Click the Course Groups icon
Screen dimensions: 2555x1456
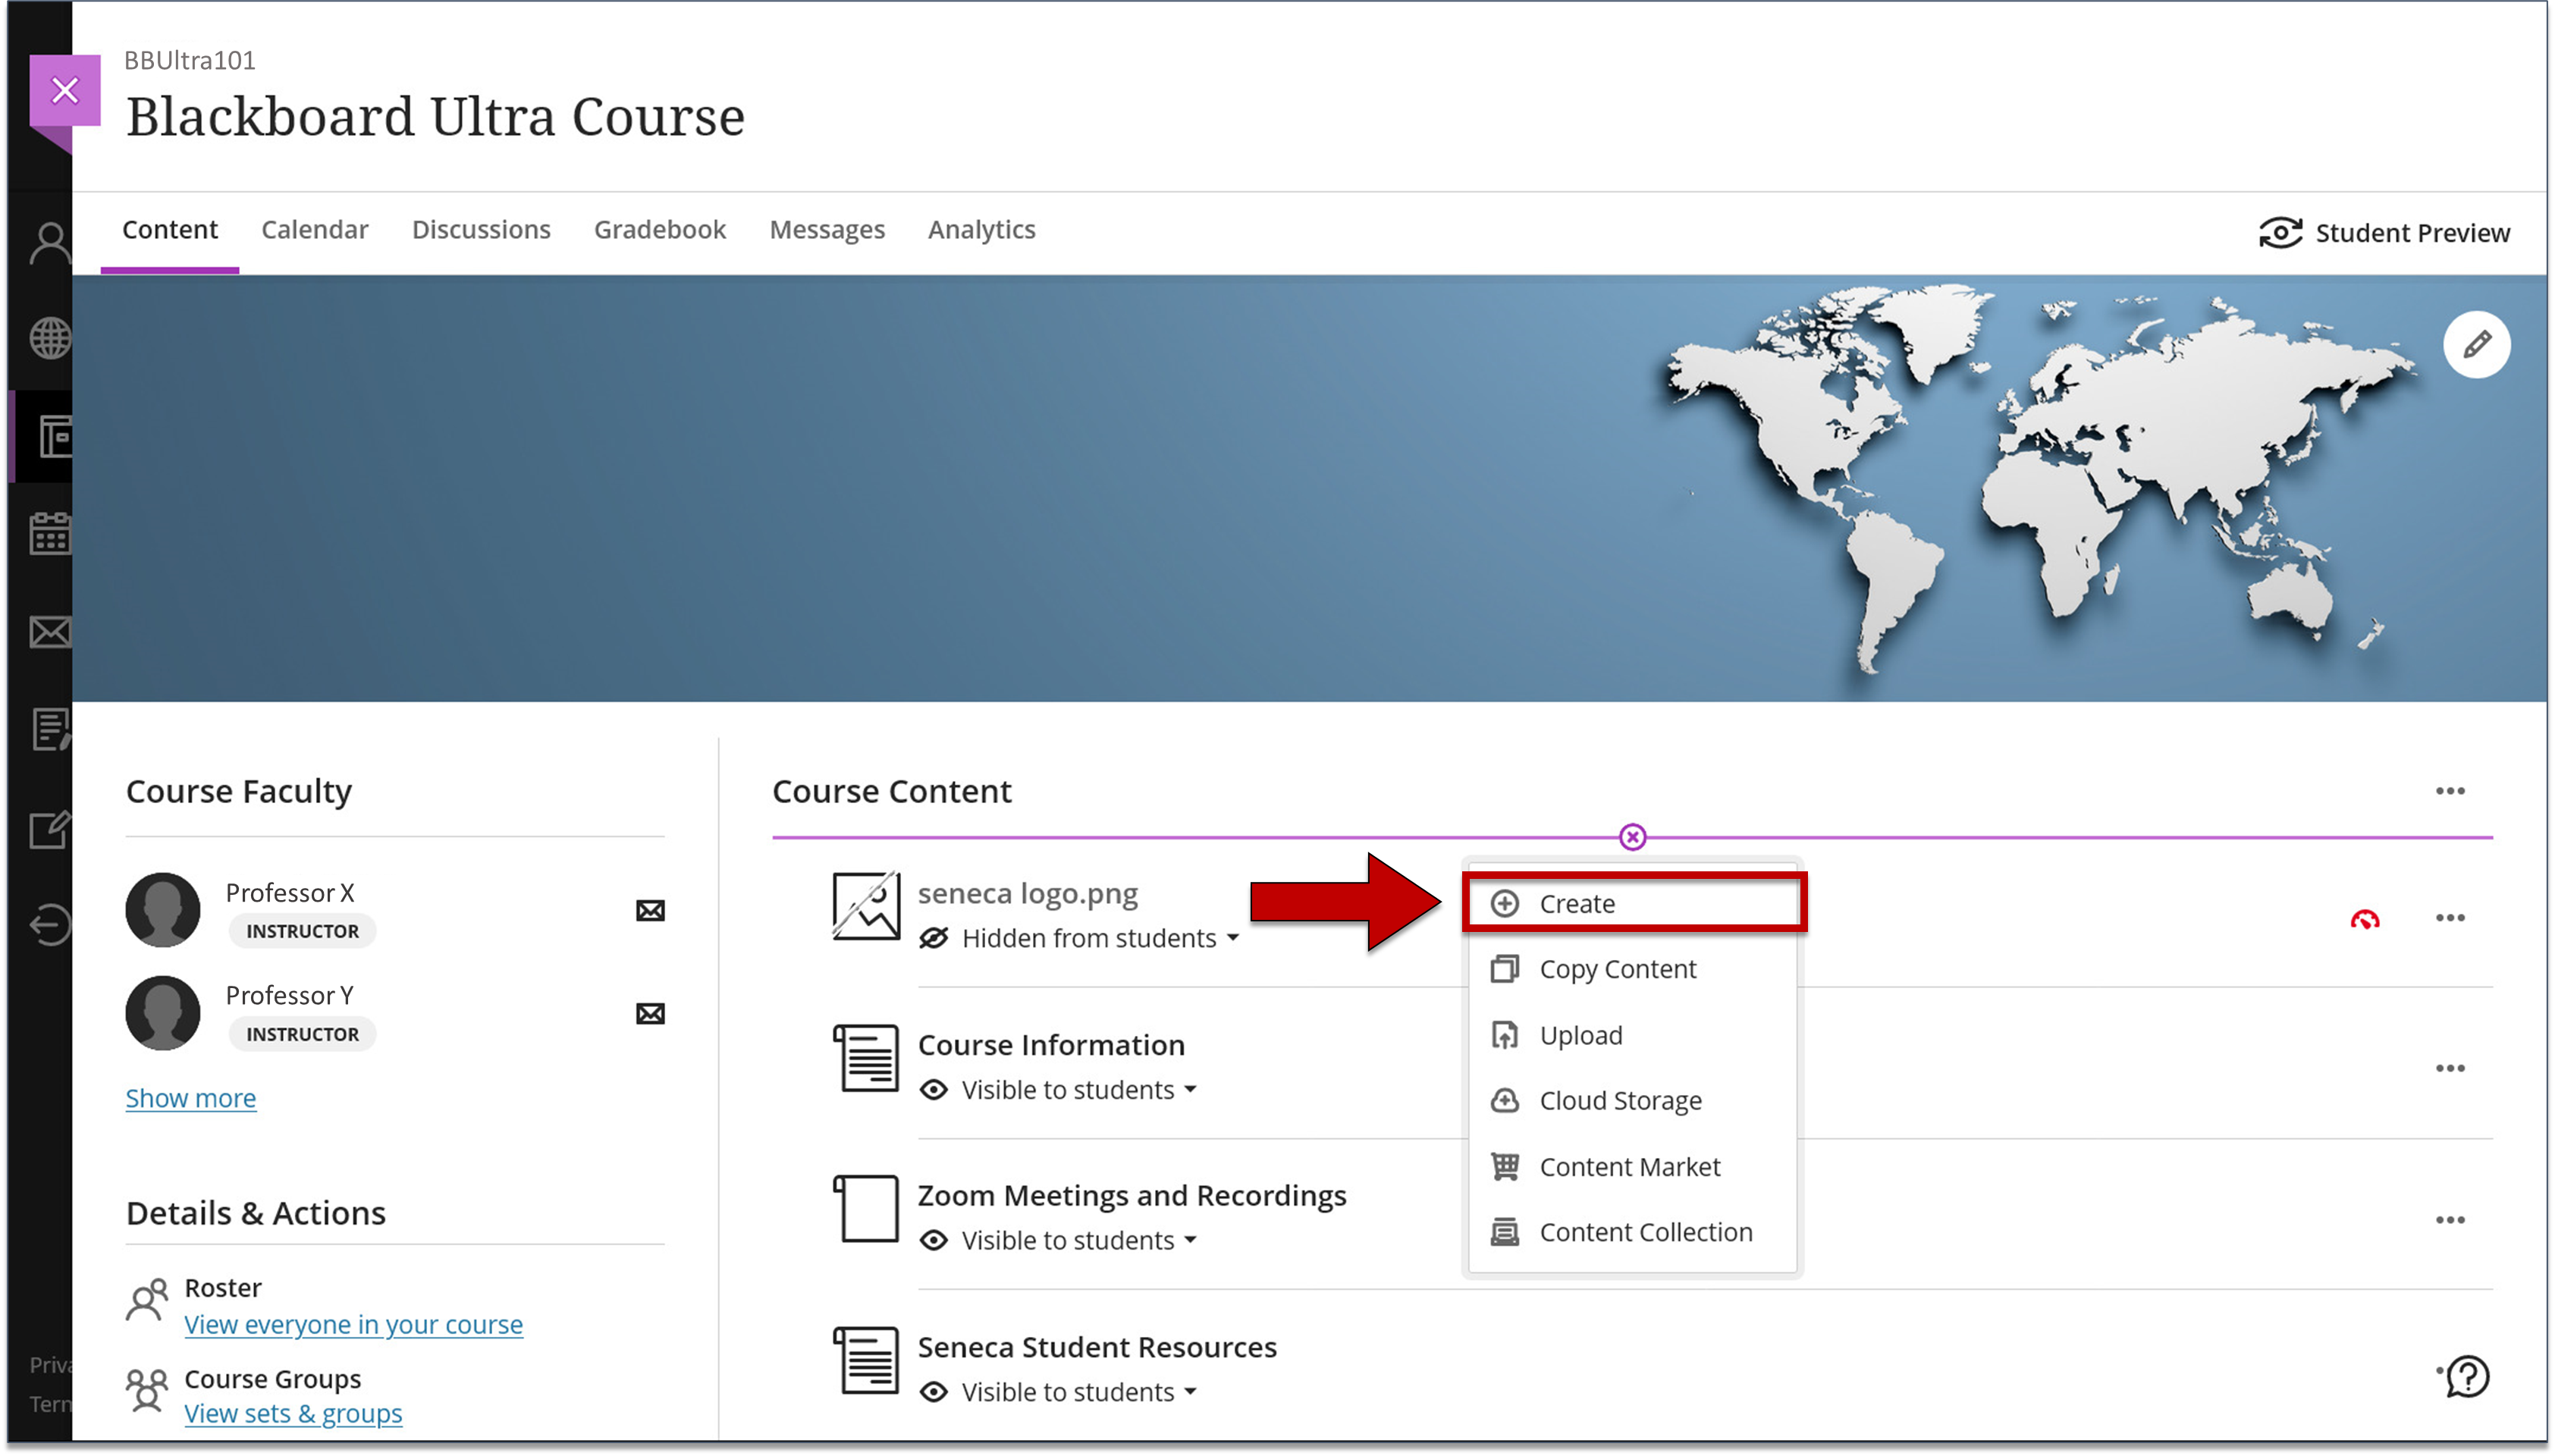pos(146,1391)
